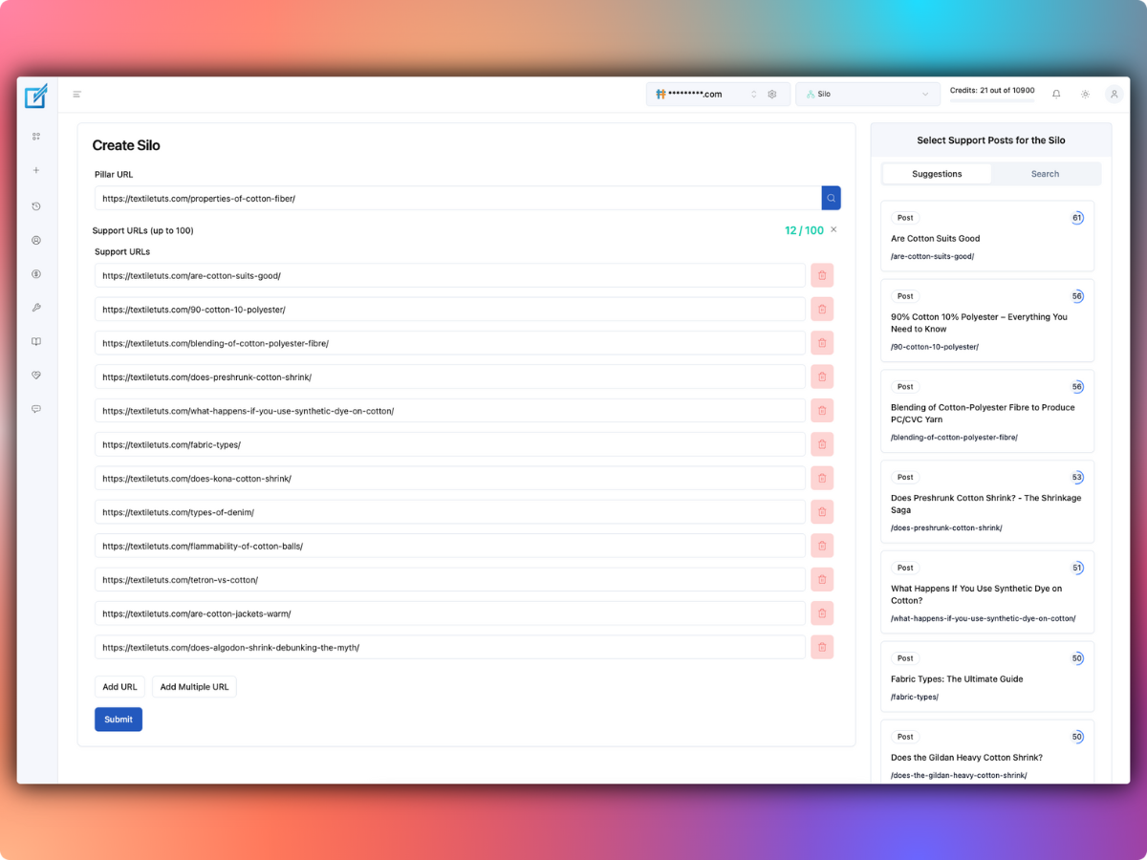Image resolution: width=1147 pixels, height=860 pixels.
Task: Delete the are-cotton-jackets-warm URL row
Action: click(822, 613)
